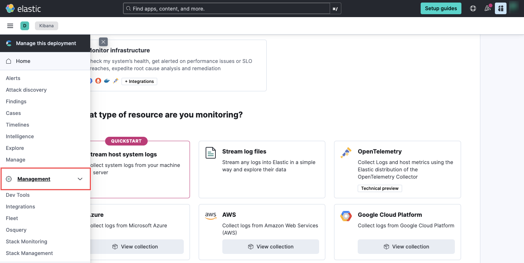Screen dimensions: 524x263
Task: Click the AWS logo on the AWS card
Action: coord(211,216)
